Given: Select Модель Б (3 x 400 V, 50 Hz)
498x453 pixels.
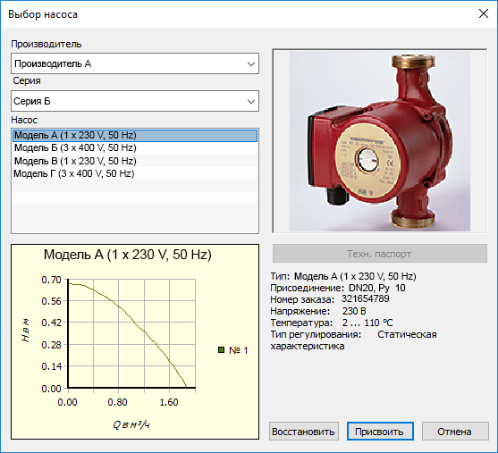Looking at the screenshot, I should click(135, 148).
